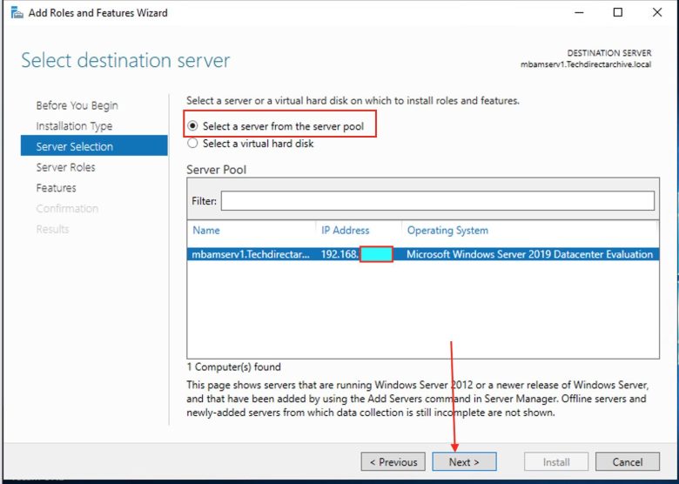
Task: Minimize the wizard window
Action: (579, 12)
